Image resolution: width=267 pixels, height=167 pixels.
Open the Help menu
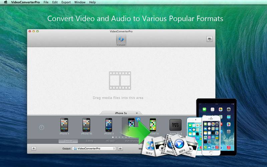[92, 2]
